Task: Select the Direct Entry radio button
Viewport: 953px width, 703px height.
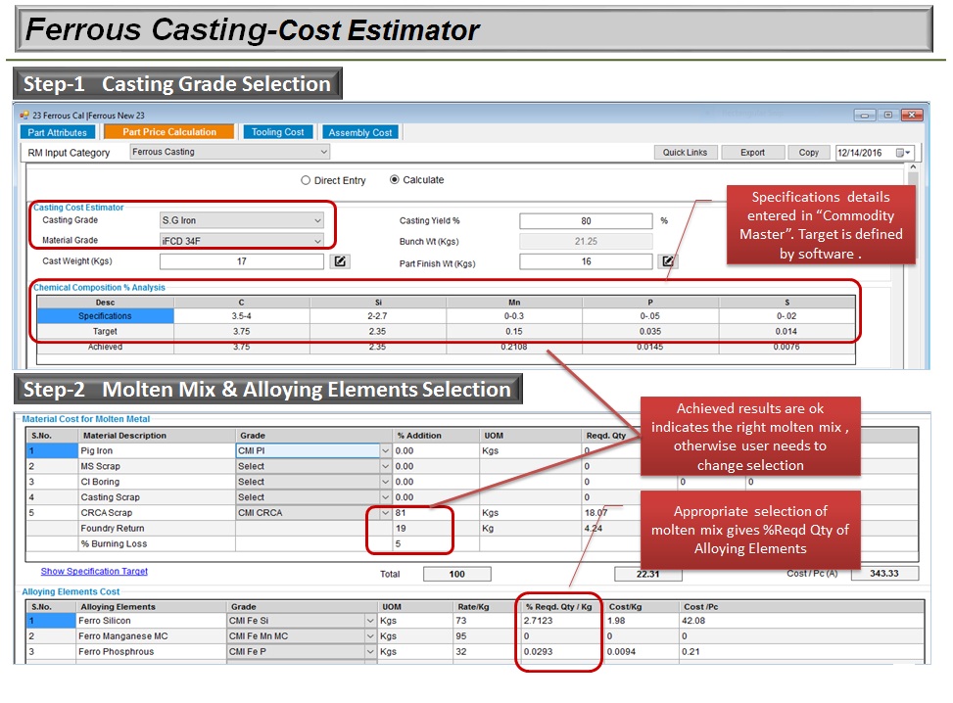Action: [x=306, y=180]
